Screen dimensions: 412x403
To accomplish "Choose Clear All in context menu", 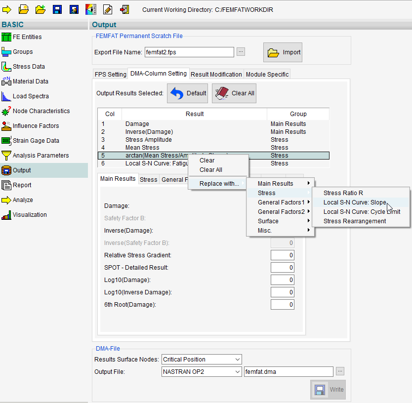I will point(218,170).
